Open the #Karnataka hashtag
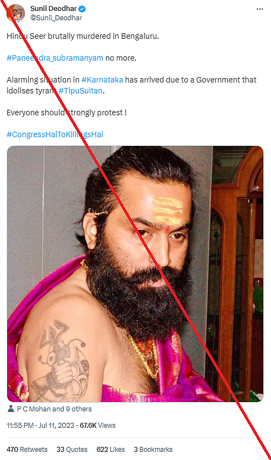The width and height of the screenshot is (271, 460). point(102,80)
